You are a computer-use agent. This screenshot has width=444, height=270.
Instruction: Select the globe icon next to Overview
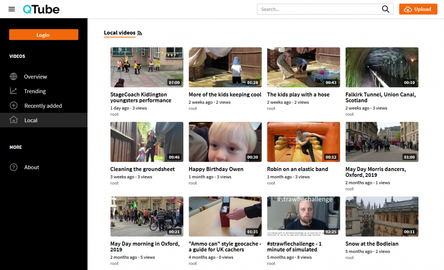click(x=13, y=76)
